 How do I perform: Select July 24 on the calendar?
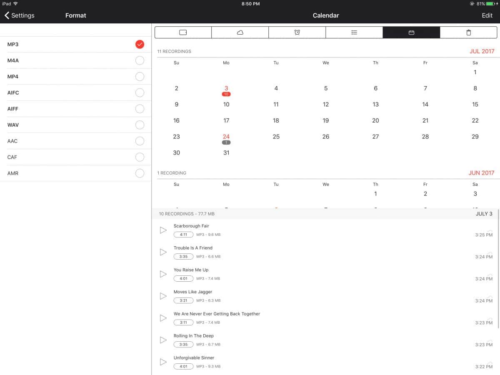click(x=226, y=137)
